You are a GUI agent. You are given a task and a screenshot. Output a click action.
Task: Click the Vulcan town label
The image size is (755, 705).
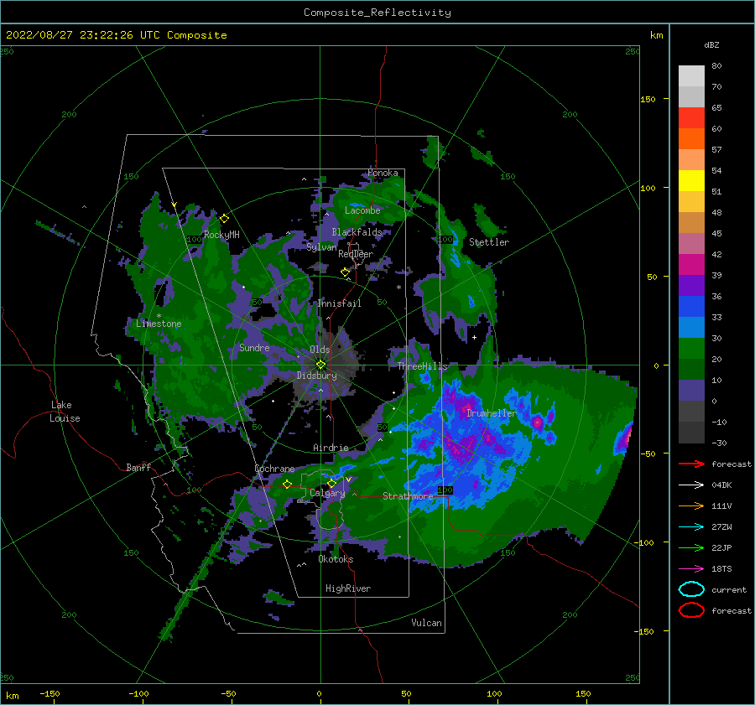[426, 623]
